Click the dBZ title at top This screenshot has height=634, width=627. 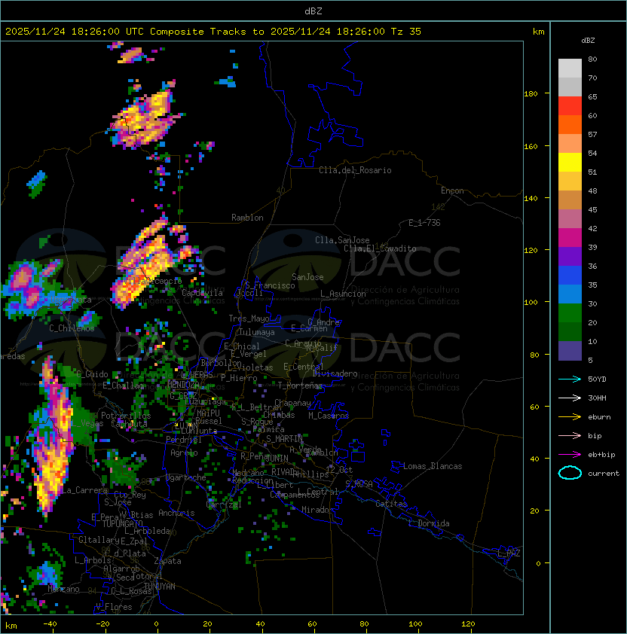pos(313,11)
